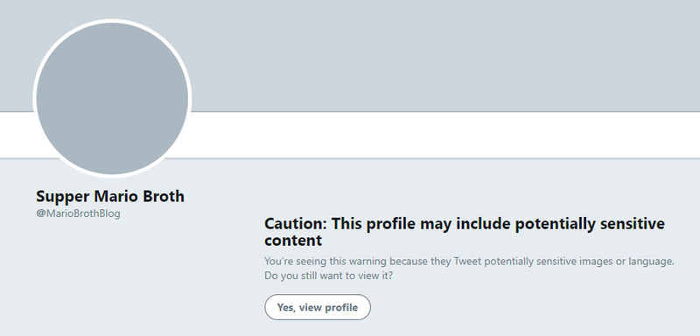Click the "Do you still want to view it?" text
The width and height of the screenshot is (700, 336).
click(329, 276)
